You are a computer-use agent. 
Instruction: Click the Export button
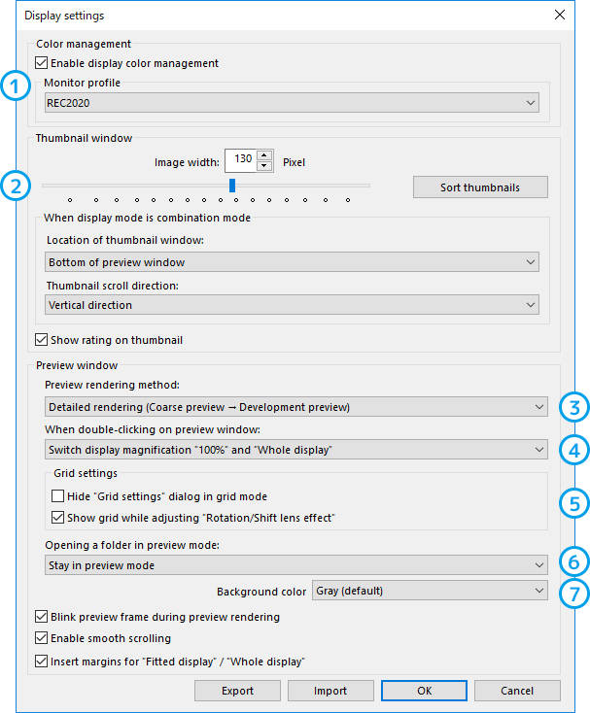237,691
